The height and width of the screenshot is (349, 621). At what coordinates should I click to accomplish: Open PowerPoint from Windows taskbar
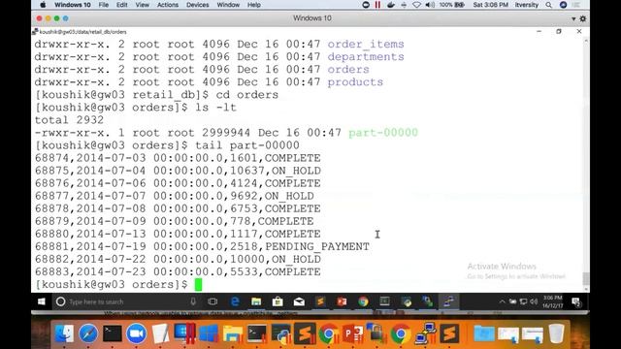(342, 301)
